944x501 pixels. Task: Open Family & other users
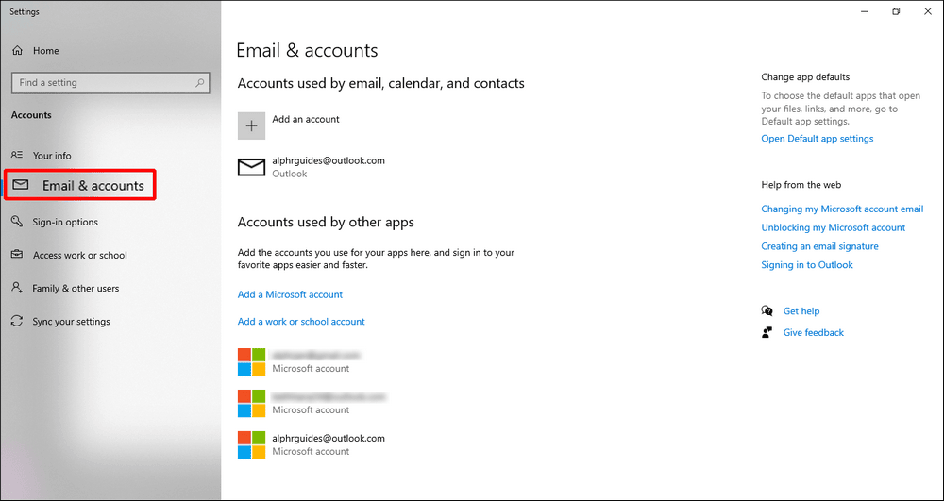(x=76, y=288)
